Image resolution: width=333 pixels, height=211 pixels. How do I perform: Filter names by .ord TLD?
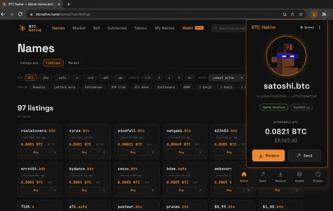[x=90, y=78]
